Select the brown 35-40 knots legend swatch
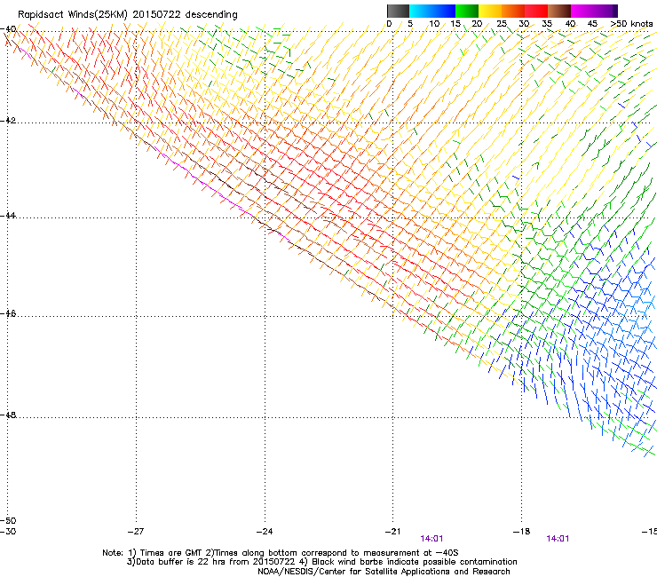The width and height of the screenshot is (657, 577). pos(559,11)
